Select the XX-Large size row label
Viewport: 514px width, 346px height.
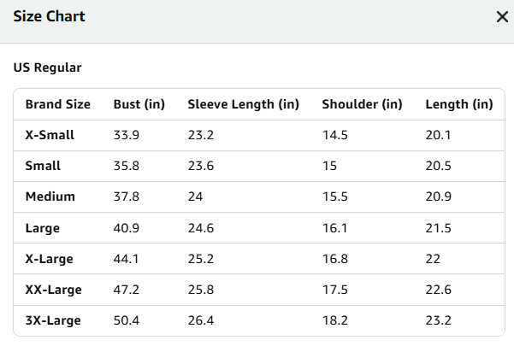pos(53,290)
